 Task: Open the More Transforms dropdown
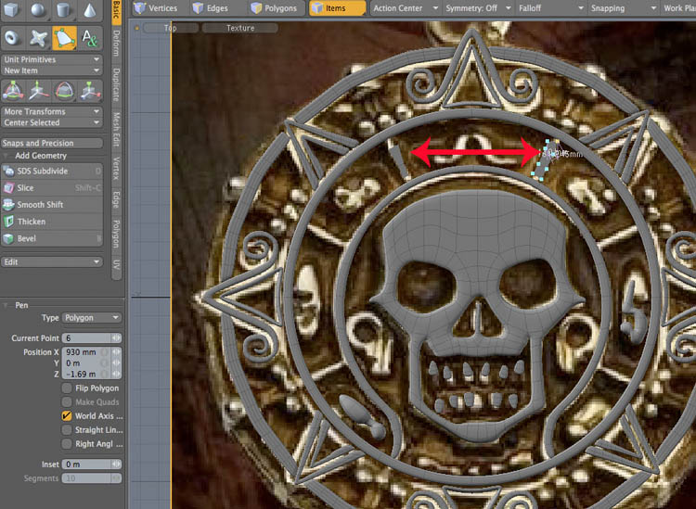[x=51, y=112]
